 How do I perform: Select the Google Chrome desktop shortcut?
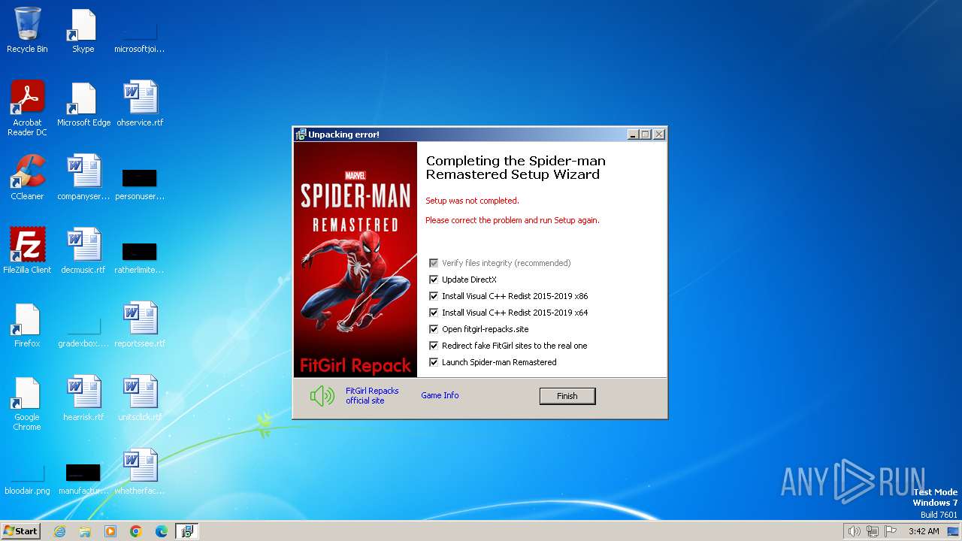(x=27, y=403)
